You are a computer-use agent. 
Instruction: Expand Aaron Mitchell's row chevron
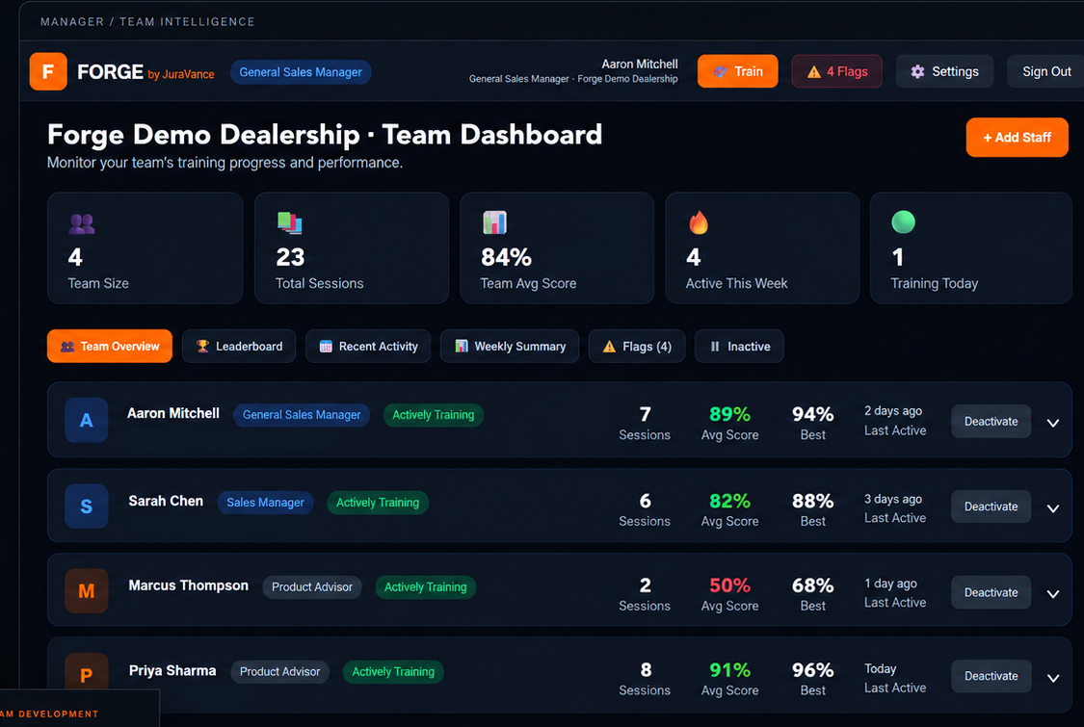pyautogui.click(x=1053, y=423)
